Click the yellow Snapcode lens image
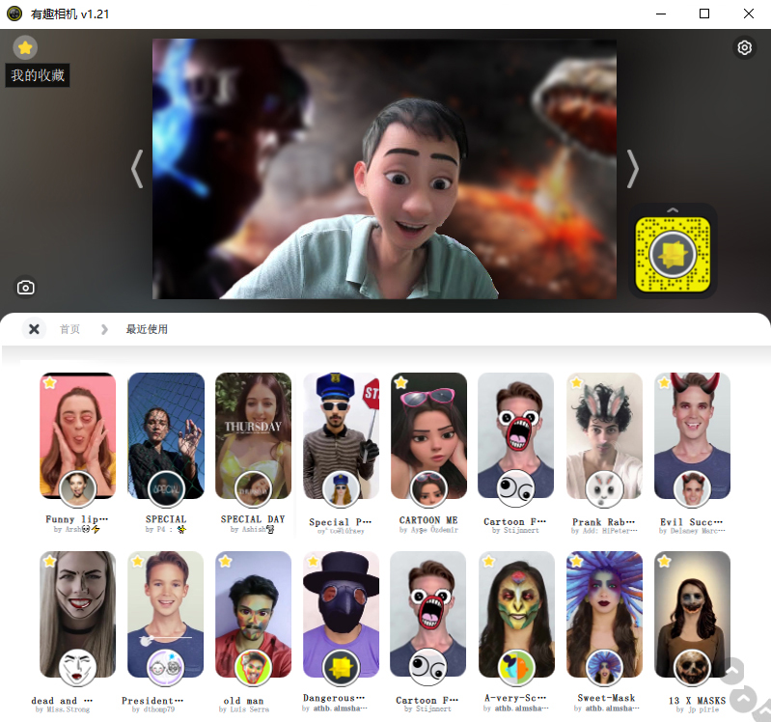Viewport: 771px width, 722px height. pos(673,254)
